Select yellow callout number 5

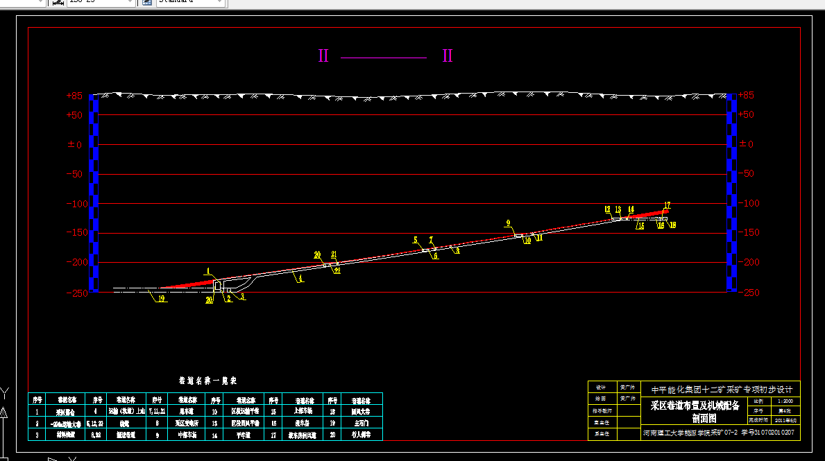point(415,240)
